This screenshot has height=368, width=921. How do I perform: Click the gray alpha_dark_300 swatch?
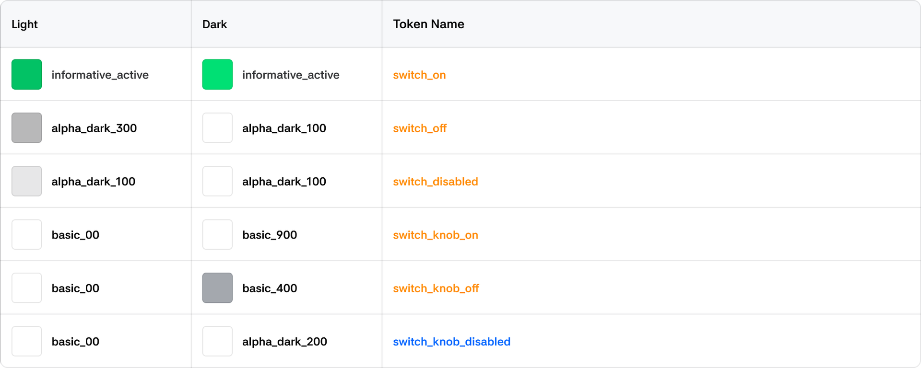click(26, 128)
